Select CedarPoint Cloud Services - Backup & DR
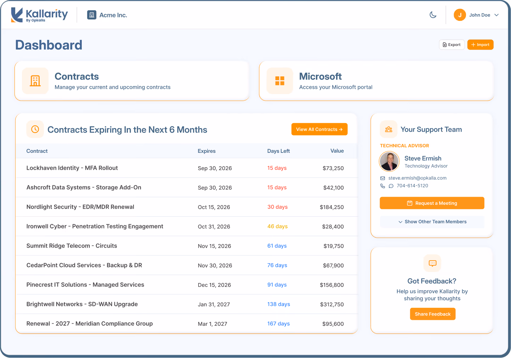The height and width of the screenshot is (358, 511). click(x=187, y=265)
